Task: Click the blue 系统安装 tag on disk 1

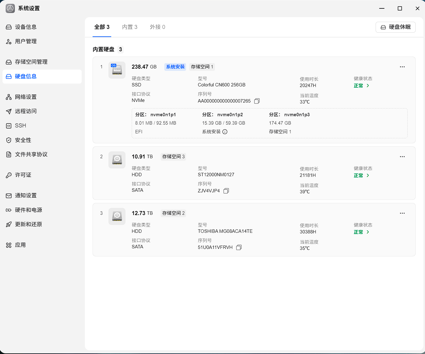Action: coord(175,67)
